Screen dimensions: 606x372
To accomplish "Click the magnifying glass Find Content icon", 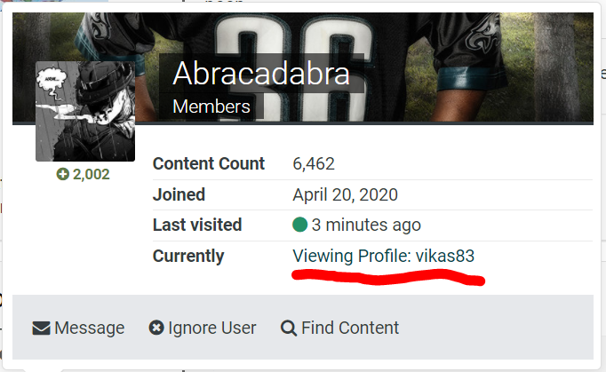I will click(x=289, y=328).
